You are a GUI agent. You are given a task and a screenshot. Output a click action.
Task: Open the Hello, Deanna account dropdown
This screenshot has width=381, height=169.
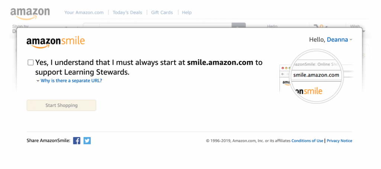click(330, 40)
